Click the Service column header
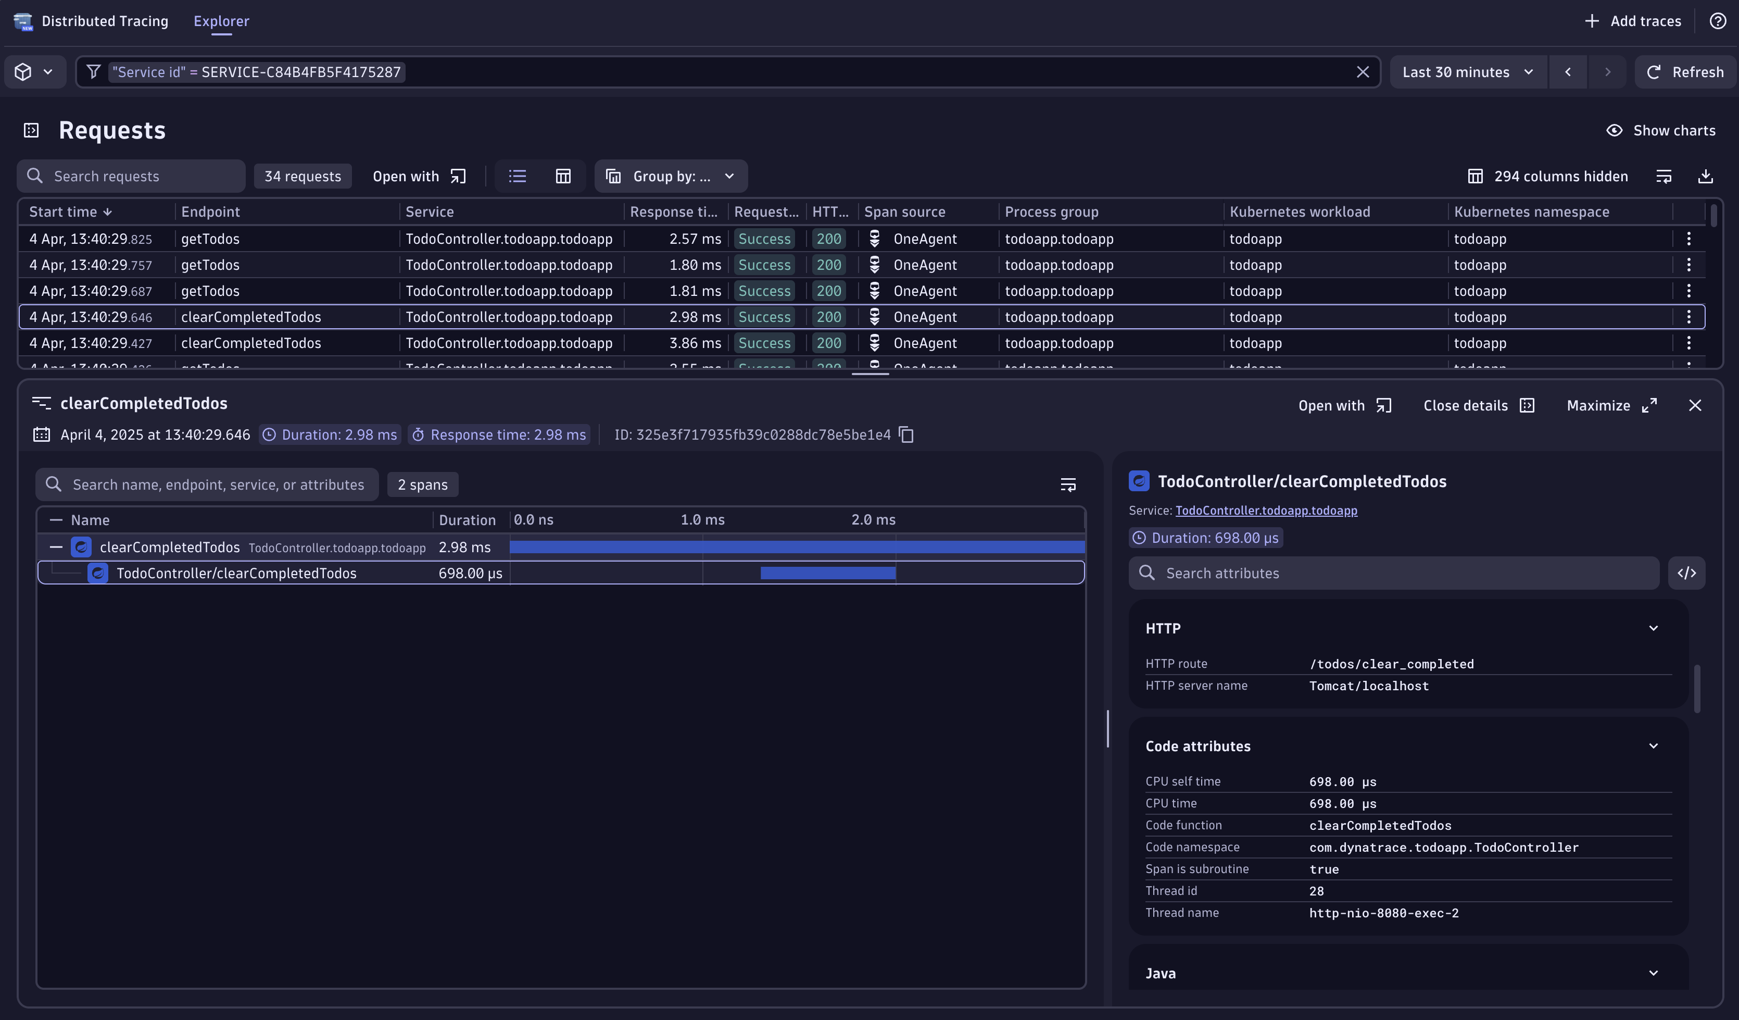This screenshot has width=1739, height=1020. coord(429,212)
